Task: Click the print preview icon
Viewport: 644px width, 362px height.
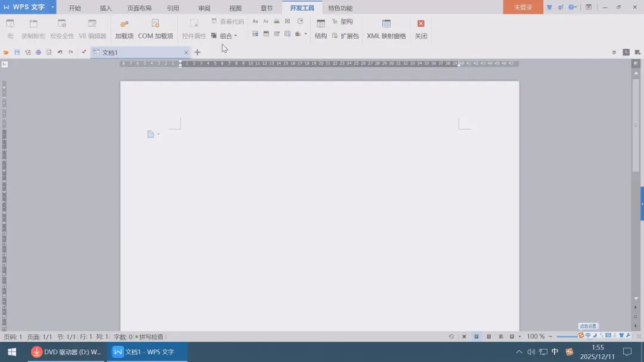Action: [x=49, y=52]
